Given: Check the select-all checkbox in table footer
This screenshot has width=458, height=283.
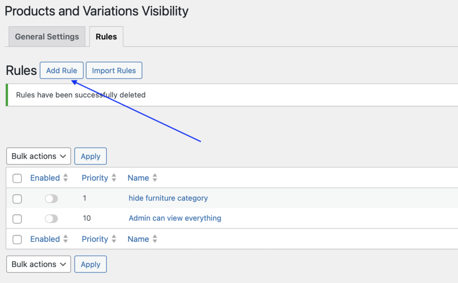Looking at the screenshot, I should coord(17,240).
